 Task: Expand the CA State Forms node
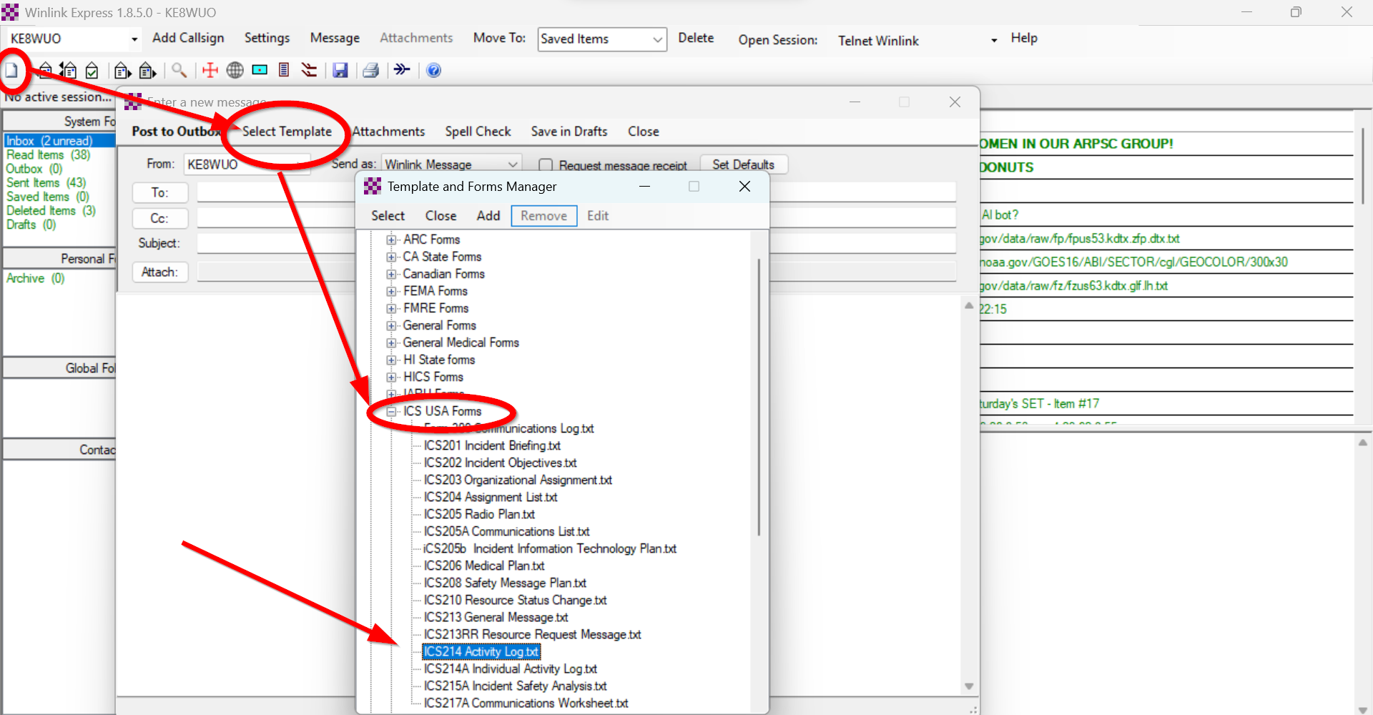point(391,257)
